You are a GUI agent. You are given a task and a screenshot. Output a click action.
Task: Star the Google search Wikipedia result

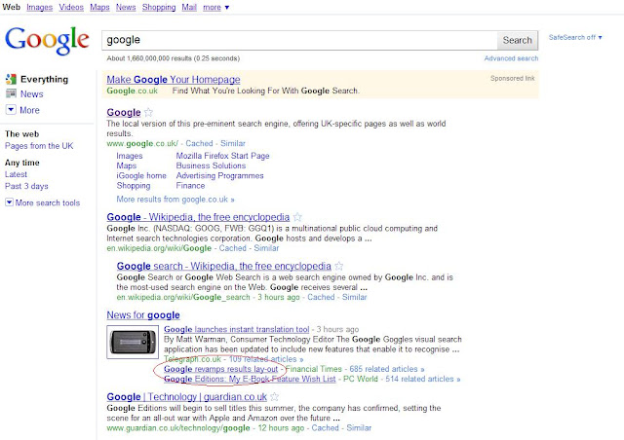[339, 266]
